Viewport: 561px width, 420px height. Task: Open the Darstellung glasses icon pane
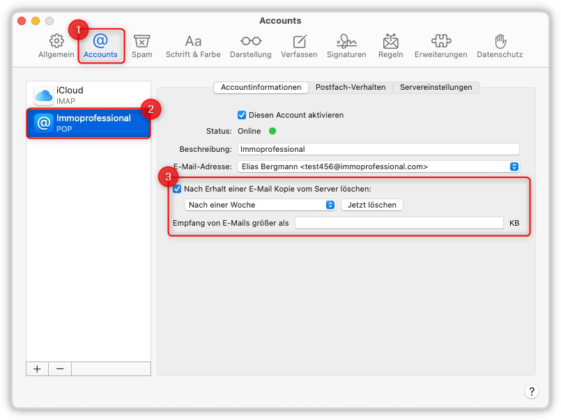(x=251, y=46)
